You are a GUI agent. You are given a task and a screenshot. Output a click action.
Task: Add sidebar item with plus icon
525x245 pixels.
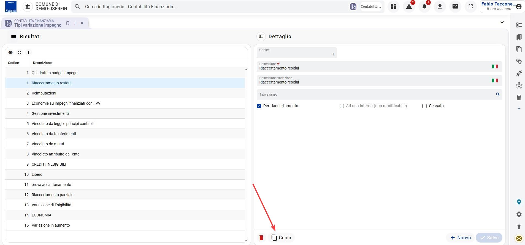click(x=519, y=108)
